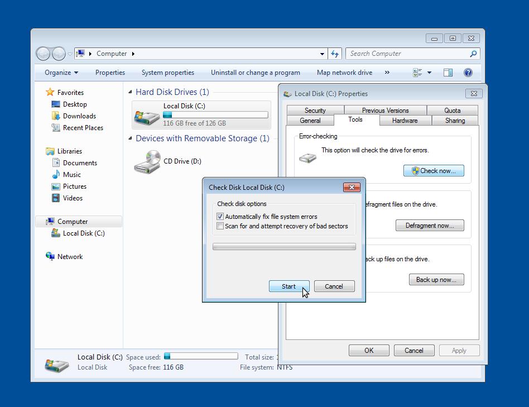529x407 pixels.
Task: Collapse the Hard Disk Drives group
Action: tap(130, 92)
